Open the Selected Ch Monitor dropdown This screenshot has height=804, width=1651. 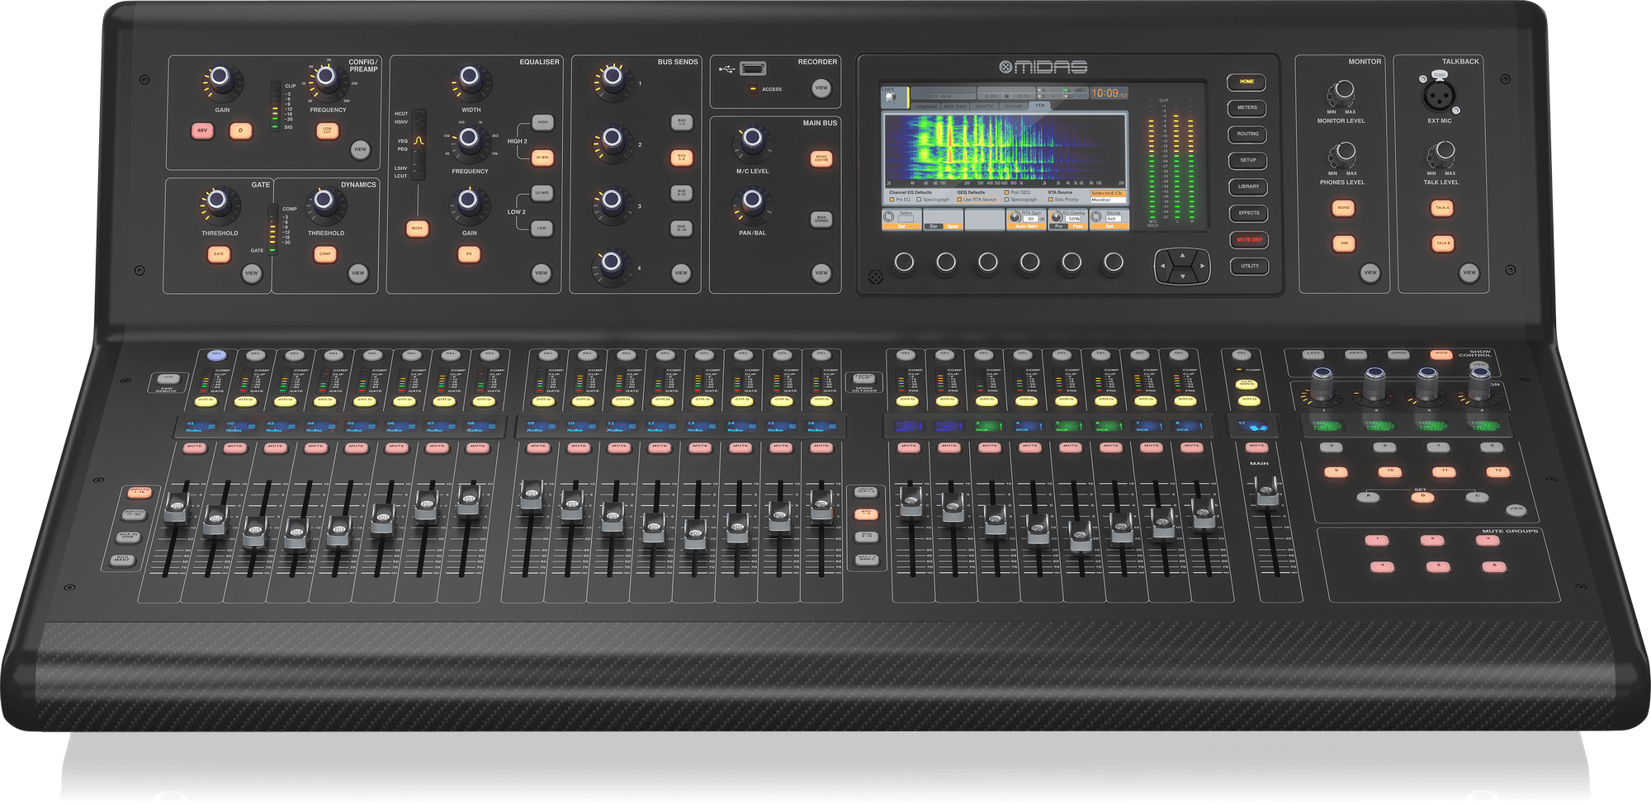point(1109,200)
